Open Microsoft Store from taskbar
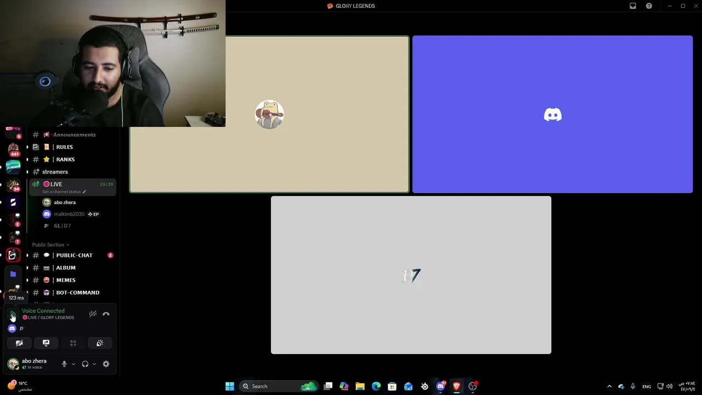702x395 pixels. coord(392,386)
